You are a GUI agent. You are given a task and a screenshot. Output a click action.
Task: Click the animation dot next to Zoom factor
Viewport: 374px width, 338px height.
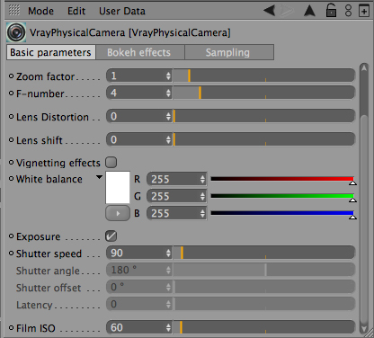[x=11, y=76]
